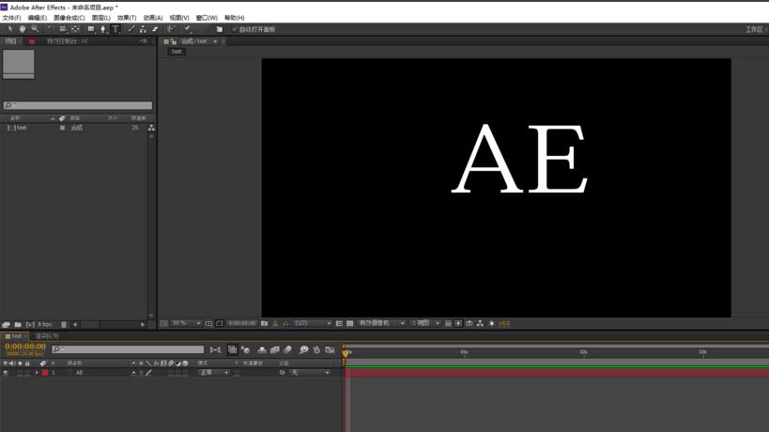Toggle the AE layer visibility eye
The height and width of the screenshot is (432, 769).
6,373
